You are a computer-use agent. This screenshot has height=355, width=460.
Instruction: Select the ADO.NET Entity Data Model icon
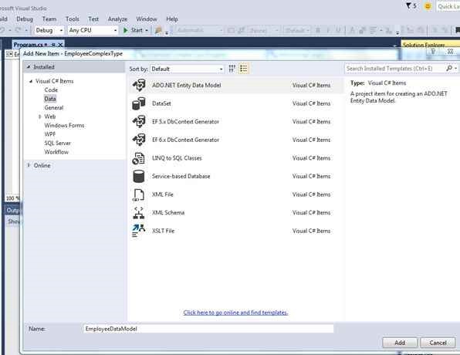coord(139,86)
